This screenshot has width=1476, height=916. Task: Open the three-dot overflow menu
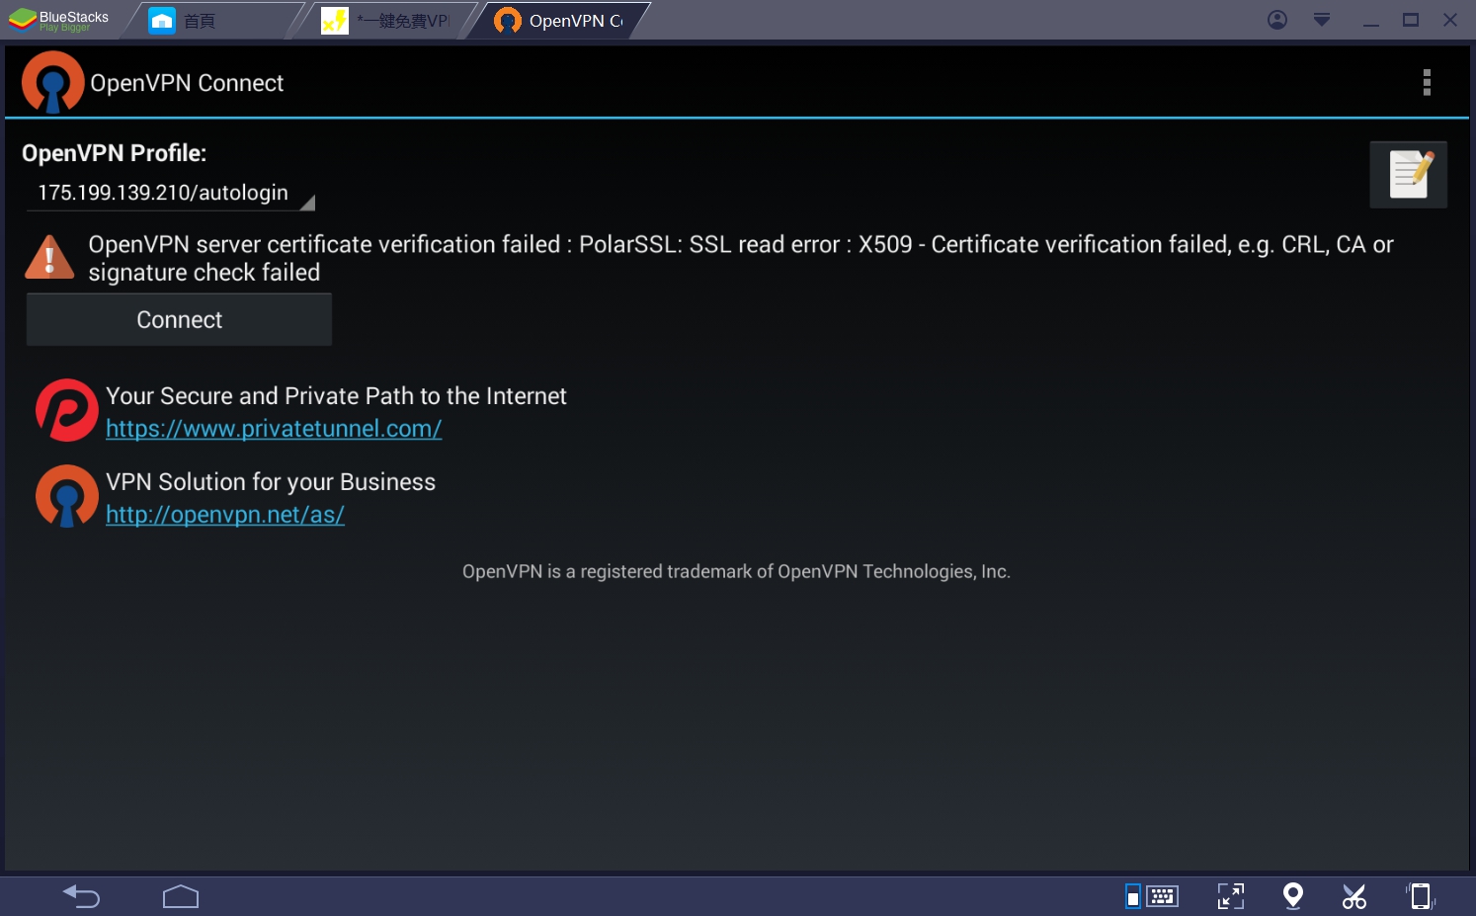[1427, 82]
